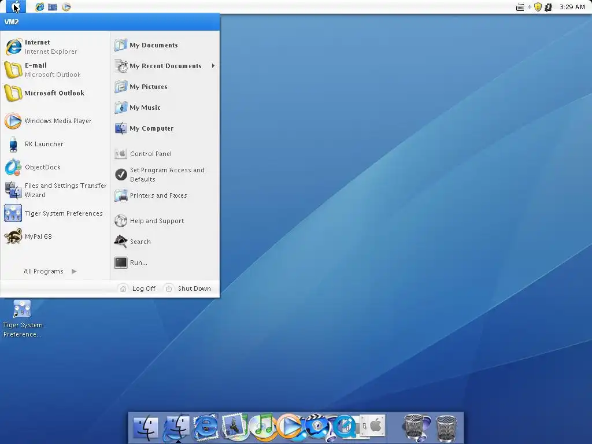Open E-mail Microsoft Outlook pinned entry
The image size is (592, 444).
pyautogui.click(x=55, y=70)
